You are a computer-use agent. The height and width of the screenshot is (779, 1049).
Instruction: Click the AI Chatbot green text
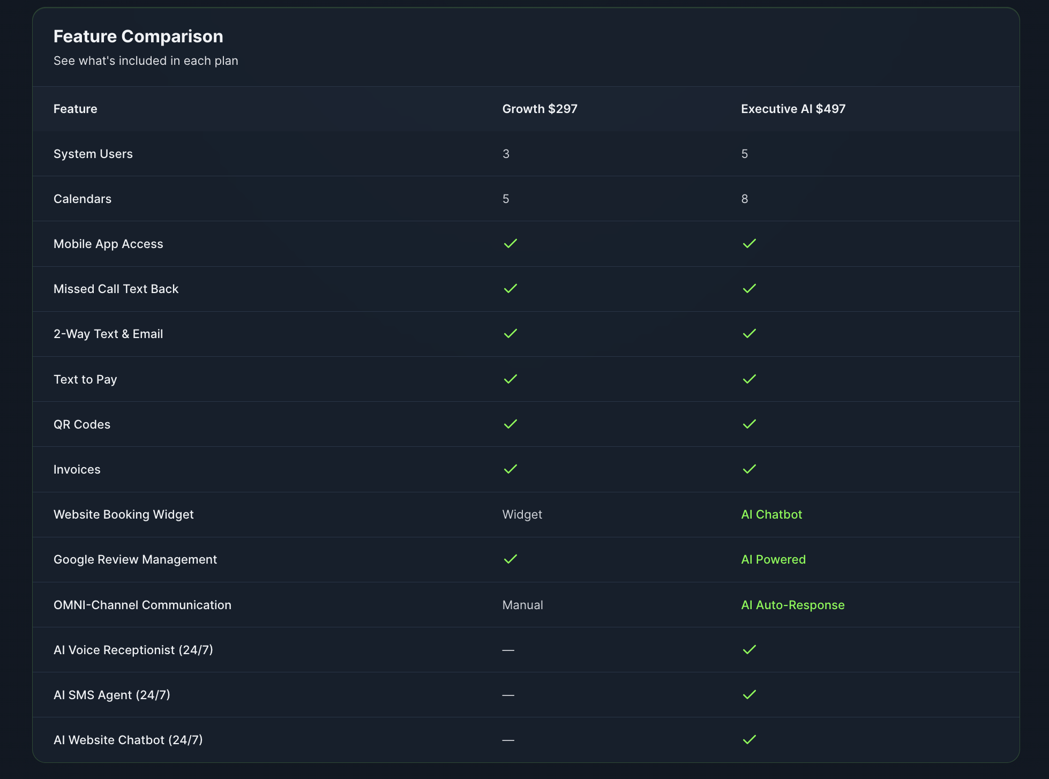coord(771,514)
